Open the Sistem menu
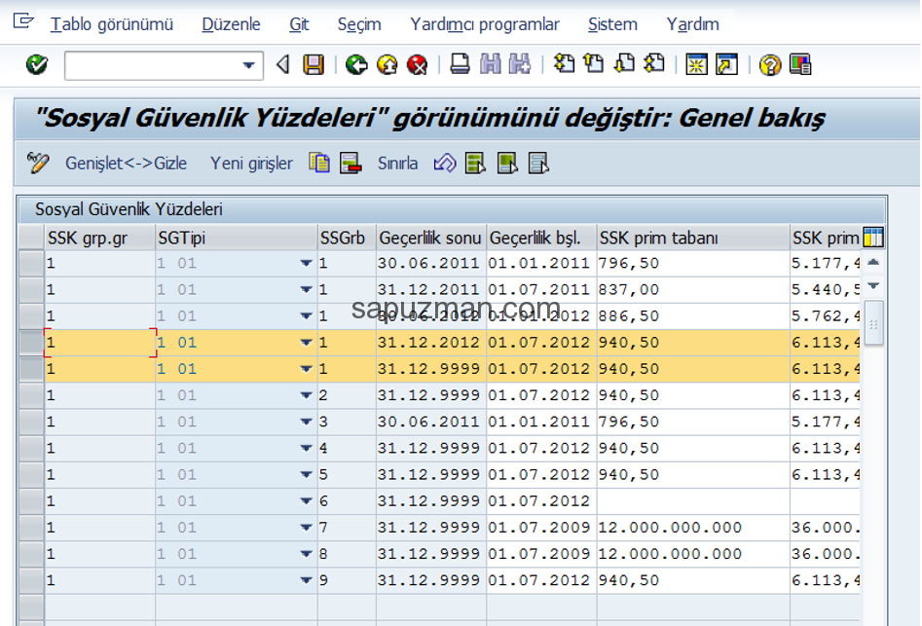 tap(612, 24)
